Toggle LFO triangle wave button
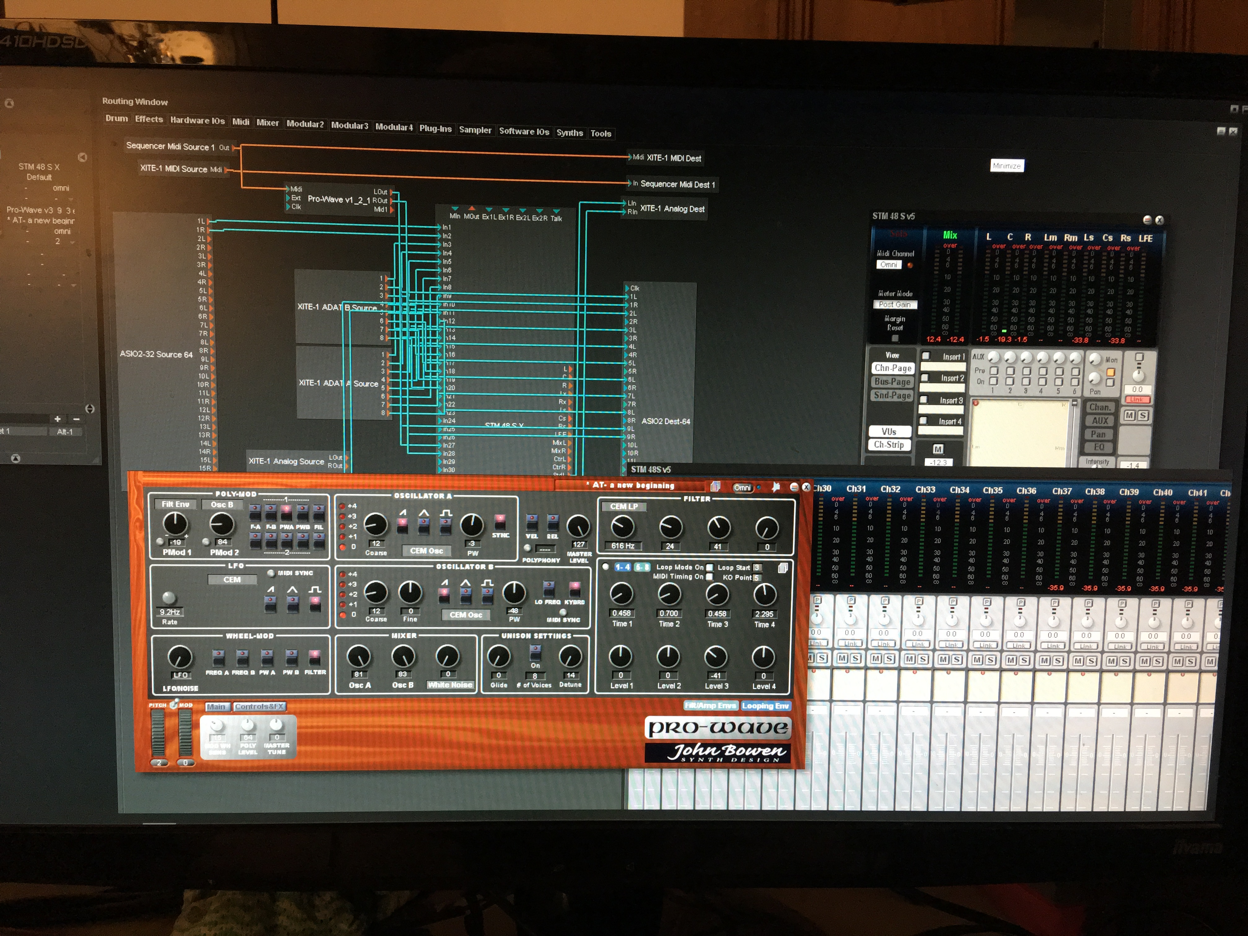Screen dimensions: 1248x936 [292, 604]
